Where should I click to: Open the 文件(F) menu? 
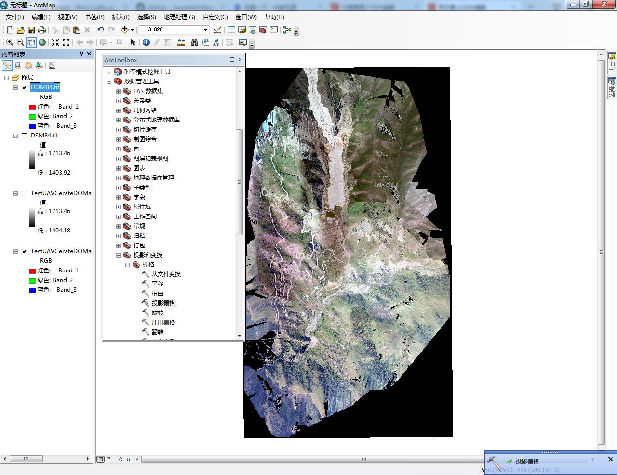click(14, 17)
